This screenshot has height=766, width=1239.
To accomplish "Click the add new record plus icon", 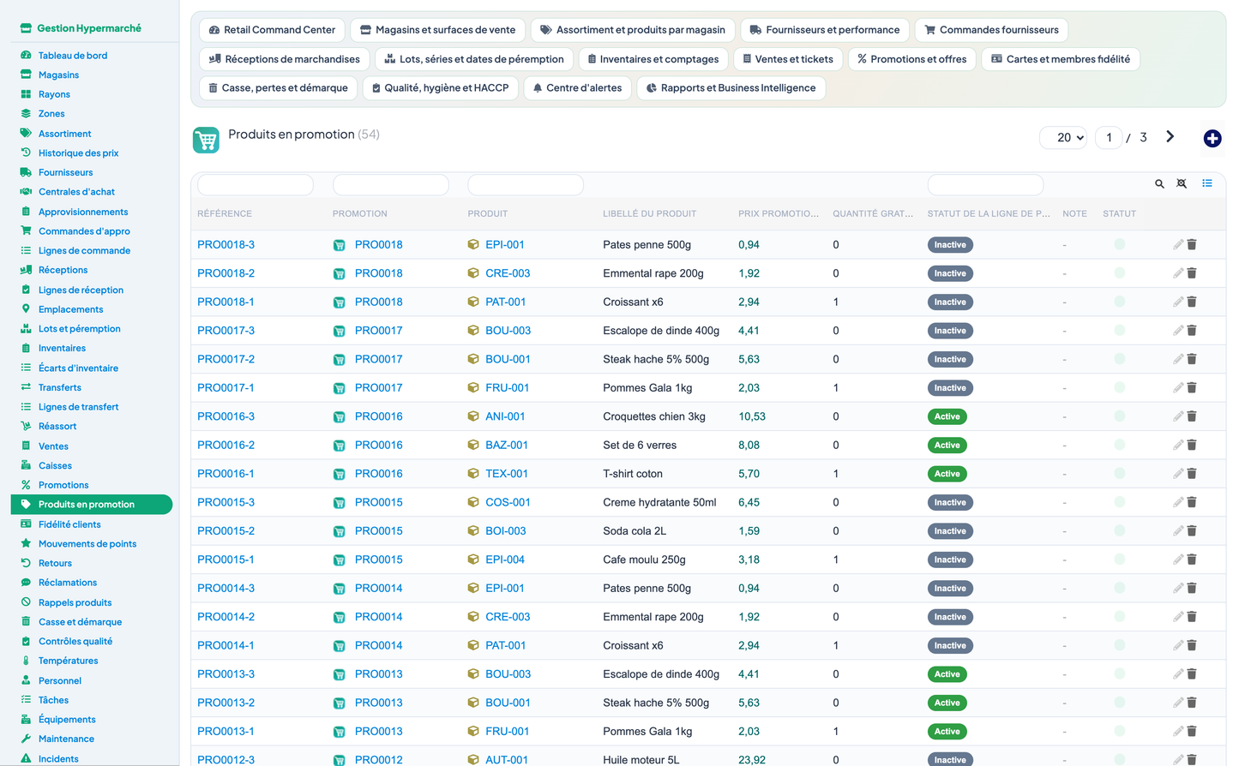I will pos(1212,138).
